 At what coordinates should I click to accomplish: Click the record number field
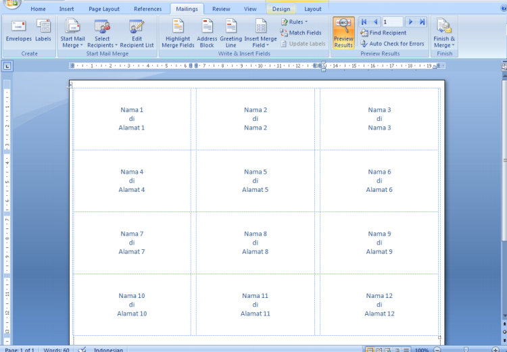tap(393, 22)
